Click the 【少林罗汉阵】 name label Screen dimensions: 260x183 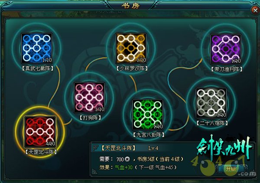(132, 68)
